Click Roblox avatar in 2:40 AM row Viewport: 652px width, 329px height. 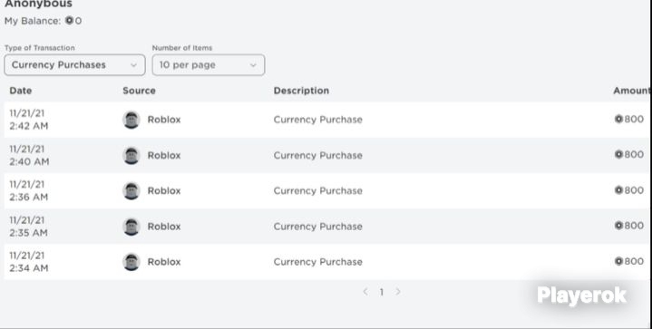(131, 155)
